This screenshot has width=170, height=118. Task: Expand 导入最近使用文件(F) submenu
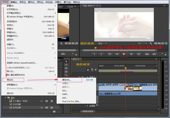(x=29, y=75)
